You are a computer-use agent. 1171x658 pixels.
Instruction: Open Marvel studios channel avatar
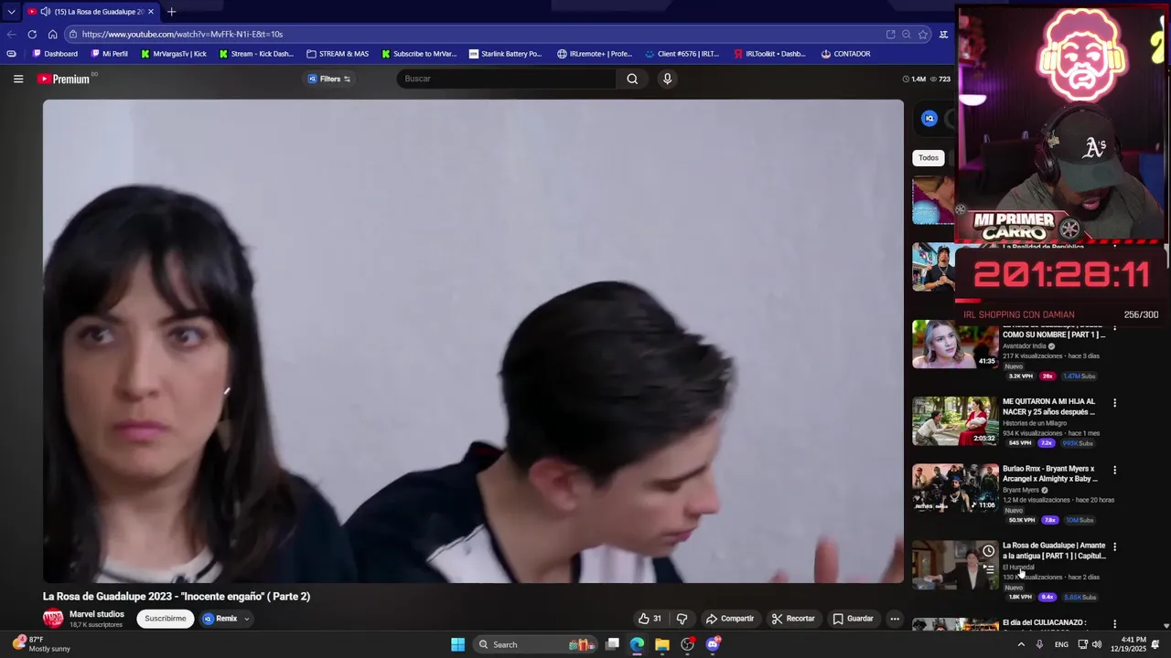click(53, 619)
